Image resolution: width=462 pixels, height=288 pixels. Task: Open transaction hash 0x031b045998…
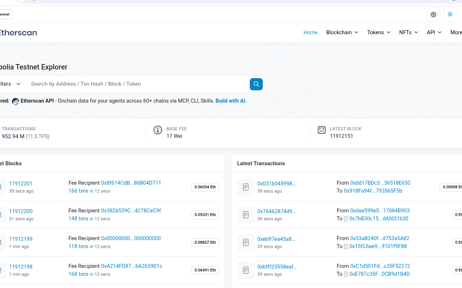[276, 184]
